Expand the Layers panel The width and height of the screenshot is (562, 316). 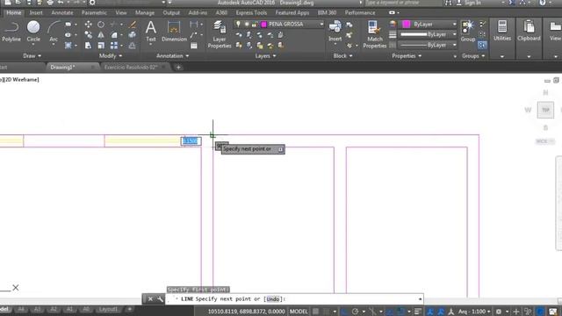pyautogui.click(x=265, y=56)
